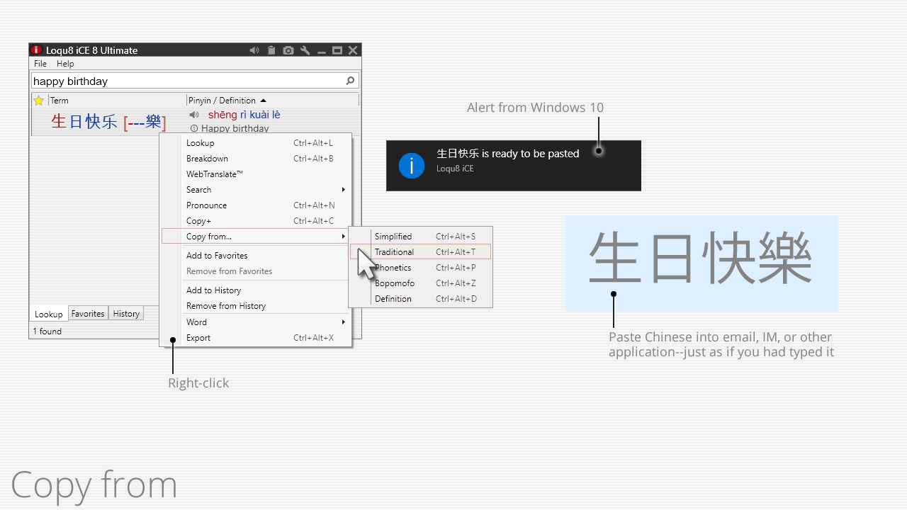Screen dimensions: 907x510
Task: Click the blue info icon in the notification
Action: (412, 166)
